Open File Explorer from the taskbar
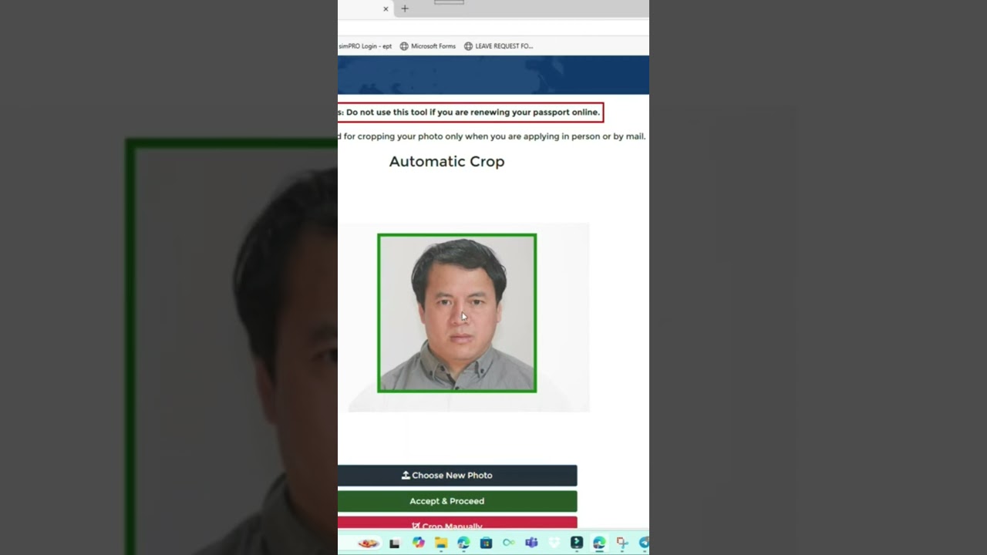The width and height of the screenshot is (987, 555). tap(441, 543)
